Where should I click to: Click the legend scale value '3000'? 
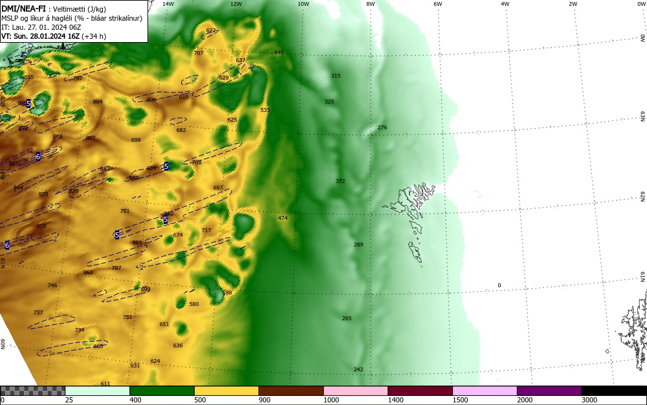pos(589,400)
